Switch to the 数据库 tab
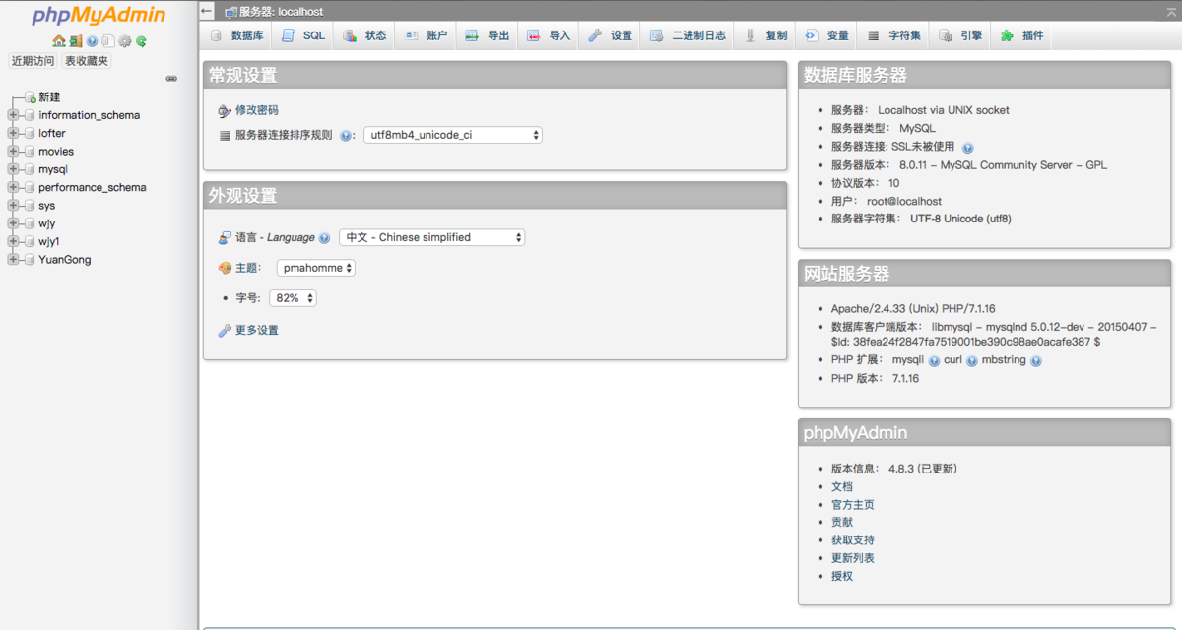Image resolution: width=1182 pixels, height=630 pixels. pyautogui.click(x=236, y=35)
